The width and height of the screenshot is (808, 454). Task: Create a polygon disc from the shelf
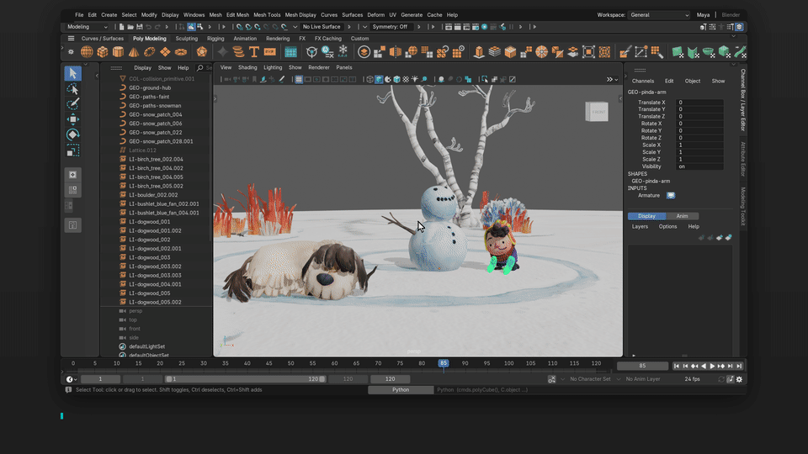tap(181, 52)
